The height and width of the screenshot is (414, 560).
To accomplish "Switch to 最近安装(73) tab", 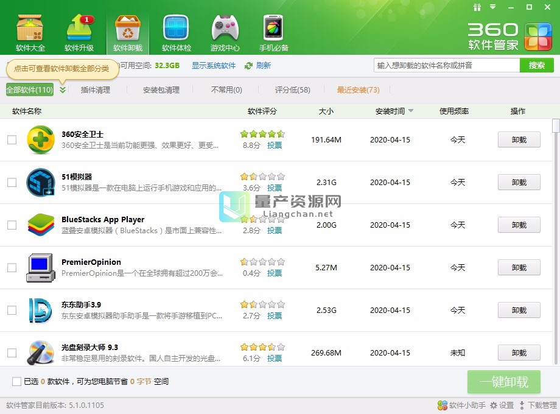I will click(358, 89).
